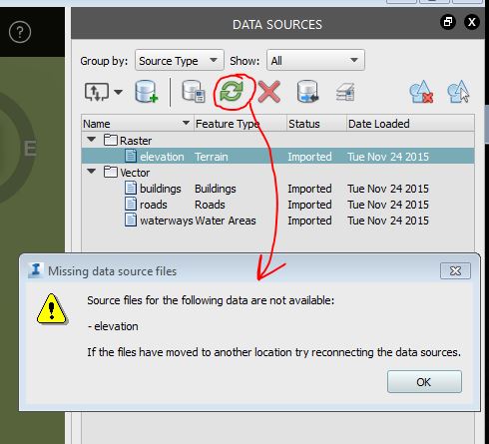Click the Water Areas feature type cell
This screenshot has height=444, width=489.
pyautogui.click(x=226, y=221)
